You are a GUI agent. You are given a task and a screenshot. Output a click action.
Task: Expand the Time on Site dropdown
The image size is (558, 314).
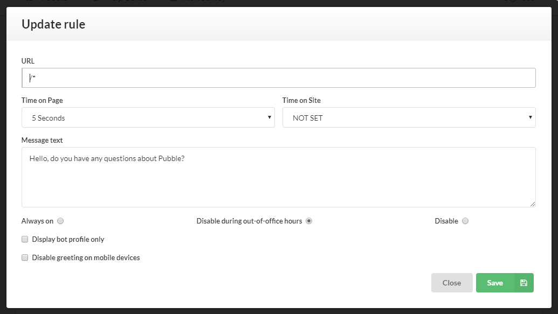[x=409, y=117]
